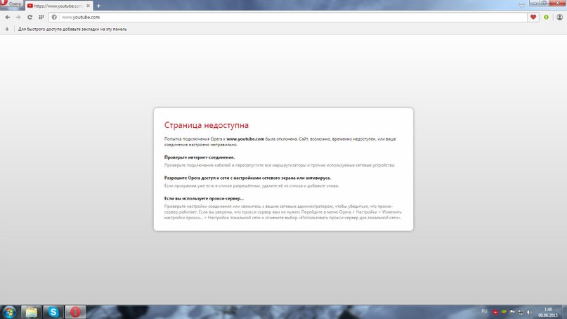Open the clock showing 1:48
Image resolution: width=567 pixels, height=319 pixels.
[548, 312]
